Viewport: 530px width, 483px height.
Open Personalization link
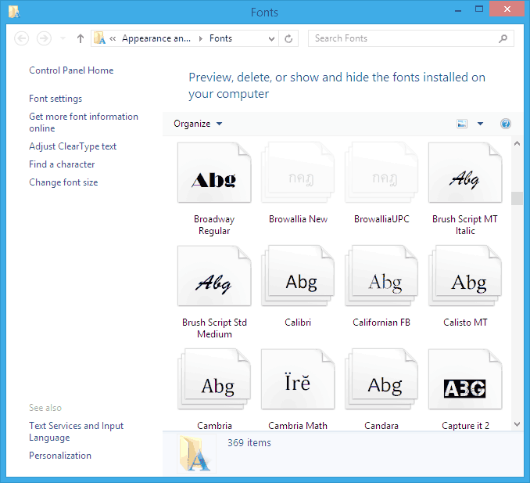point(60,456)
